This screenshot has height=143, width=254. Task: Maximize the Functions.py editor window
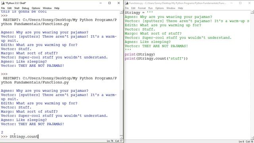pos(240,3)
